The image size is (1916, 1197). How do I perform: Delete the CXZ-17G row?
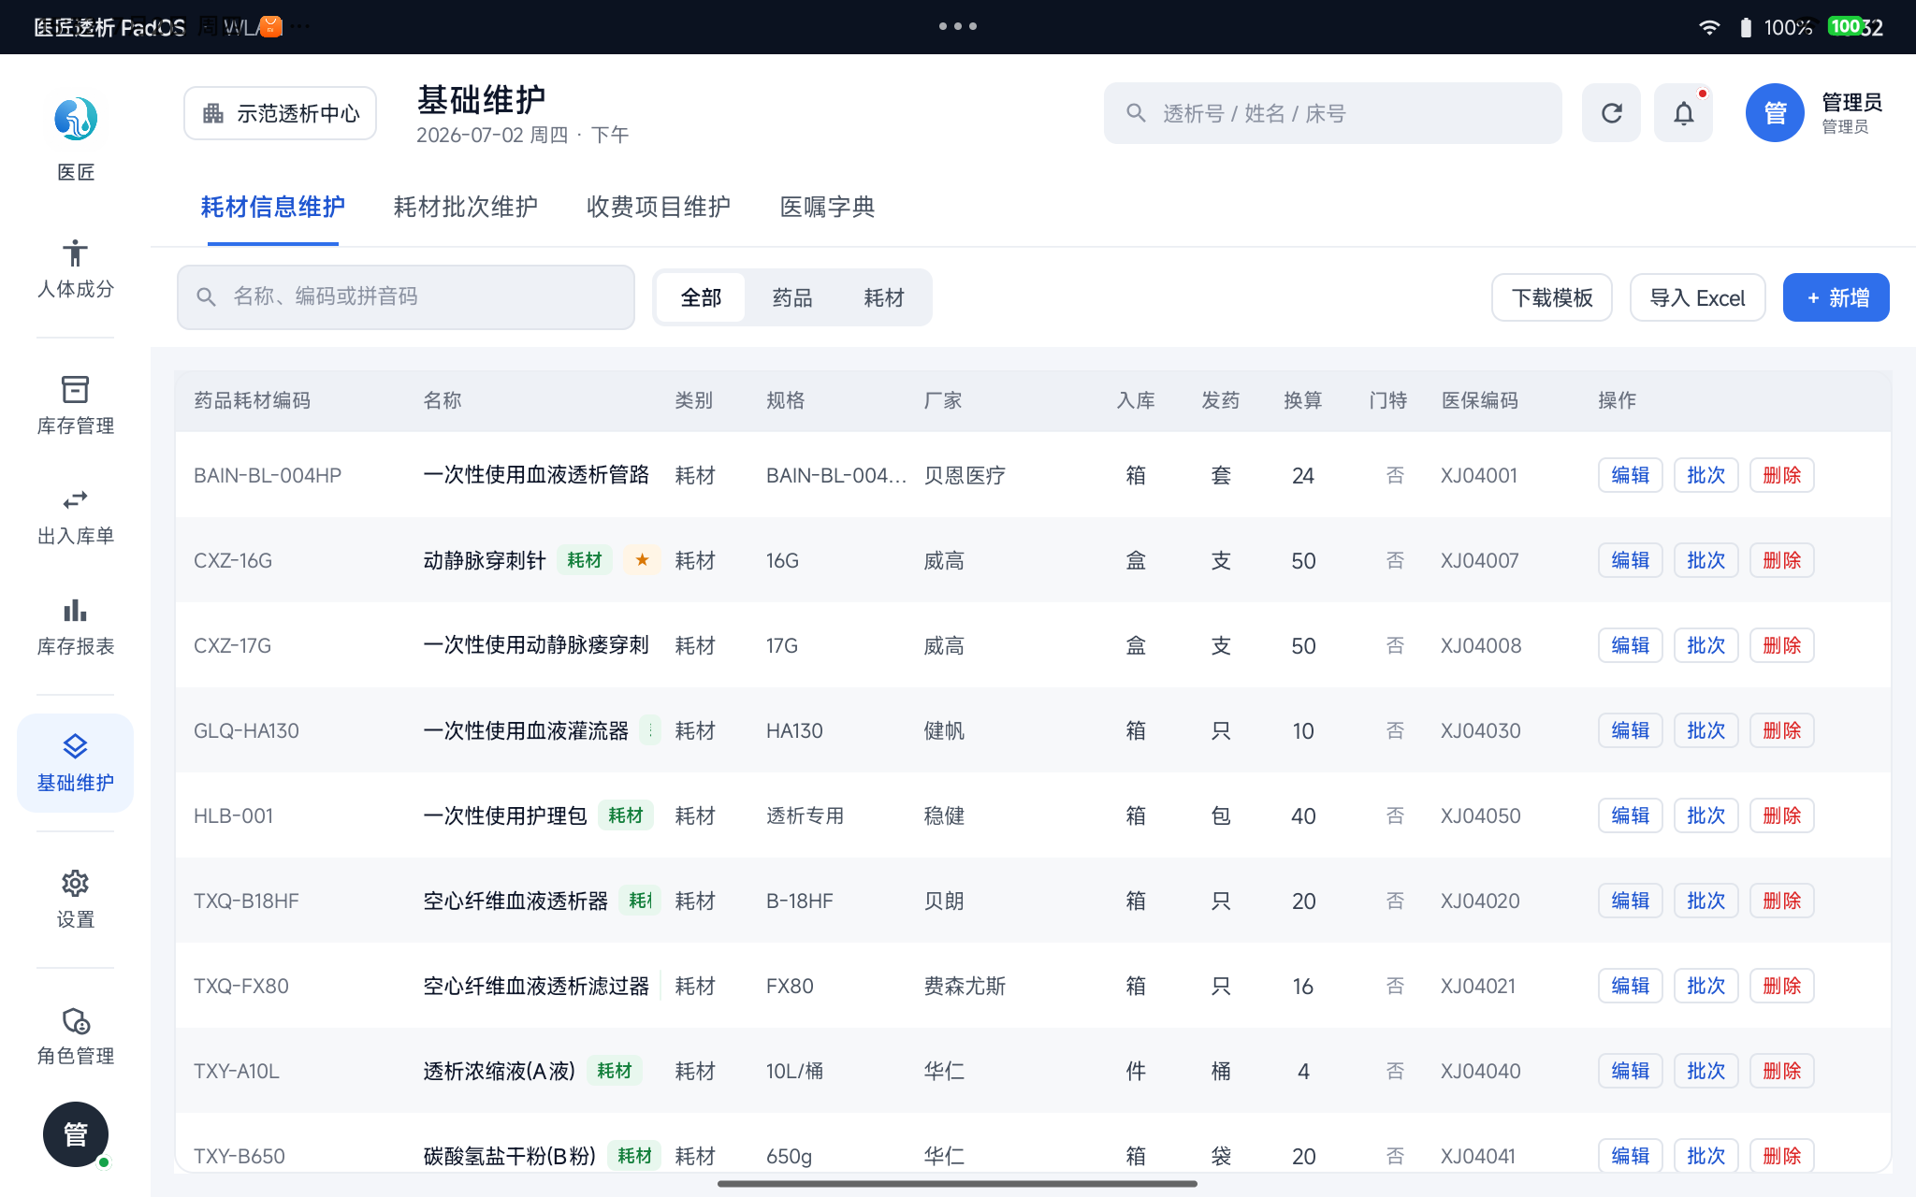coord(1781,645)
